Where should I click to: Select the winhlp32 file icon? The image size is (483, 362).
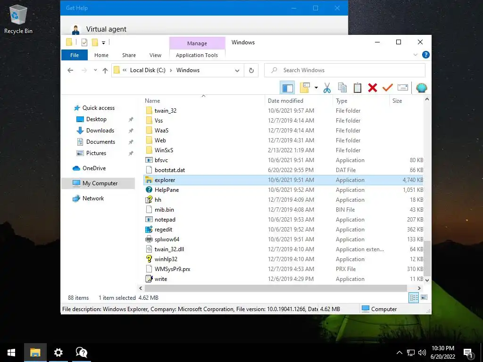pyautogui.click(x=149, y=259)
